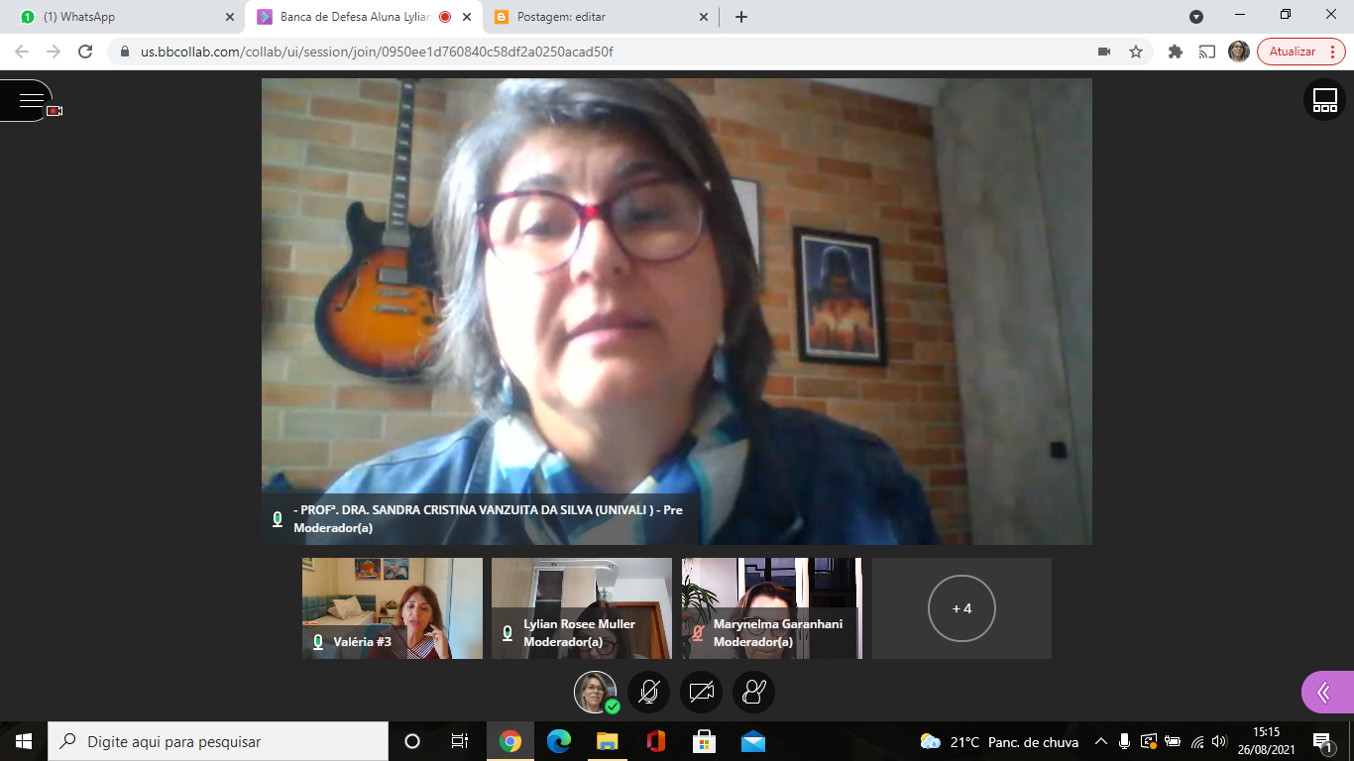Open camera permission icon in address bar
The height and width of the screenshot is (761, 1354).
tap(1104, 52)
